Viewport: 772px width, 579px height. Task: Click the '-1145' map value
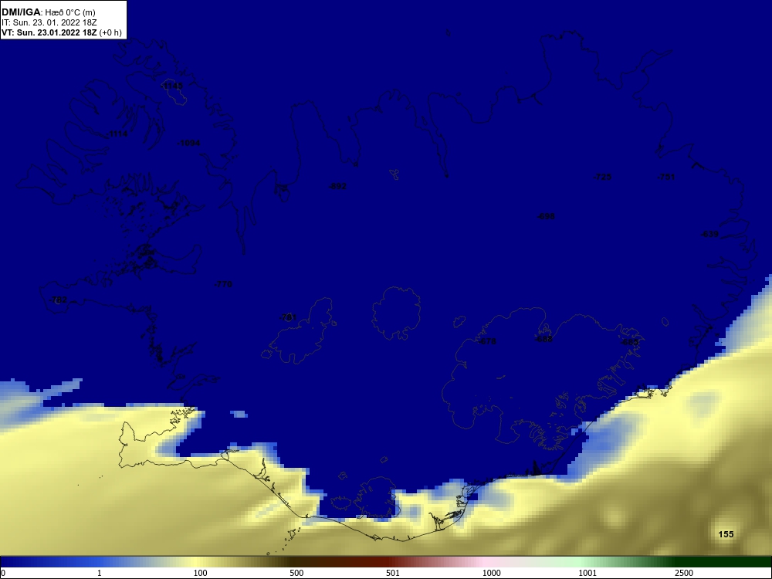tap(172, 86)
